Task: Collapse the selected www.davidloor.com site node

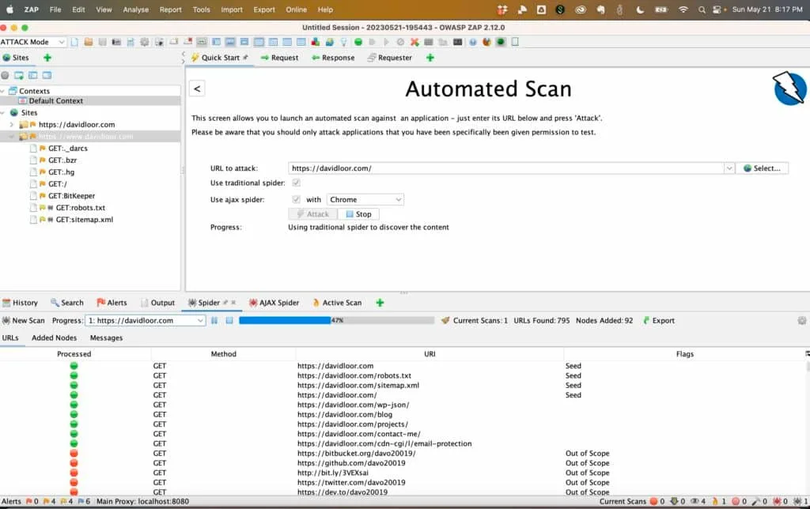Action: coord(12,136)
